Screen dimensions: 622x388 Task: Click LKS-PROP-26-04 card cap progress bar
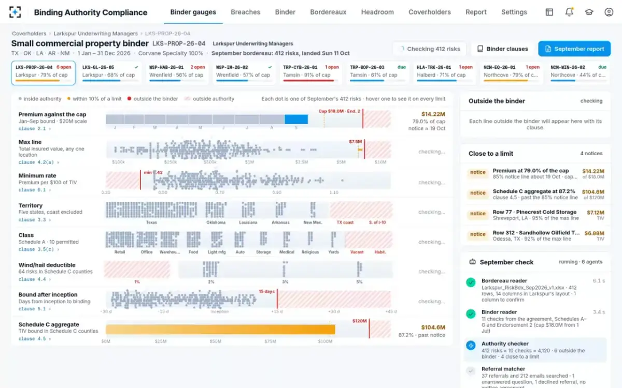tap(44, 81)
